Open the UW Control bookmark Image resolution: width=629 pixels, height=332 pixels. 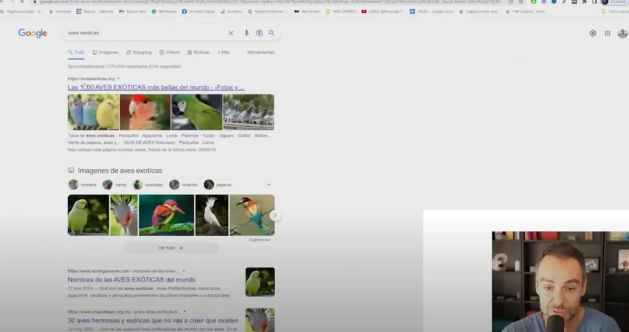click(x=525, y=12)
